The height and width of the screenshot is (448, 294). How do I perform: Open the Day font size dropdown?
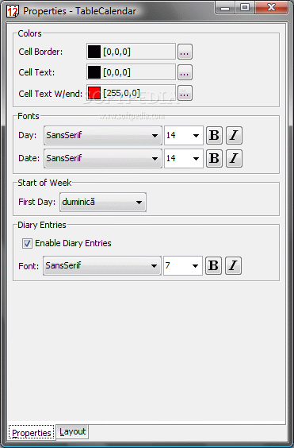tap(183, 135)
